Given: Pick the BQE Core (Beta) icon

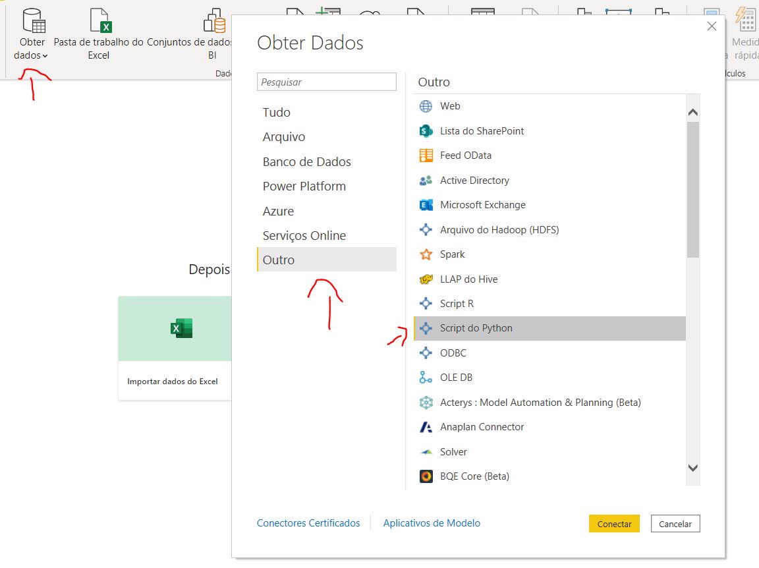Looking at the screenshot, I should pyautogui.click(x=426, y=476).
